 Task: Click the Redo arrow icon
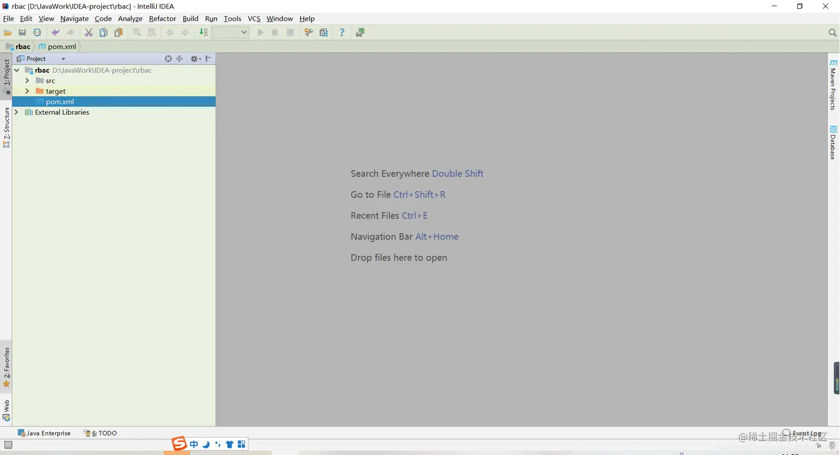70,33
